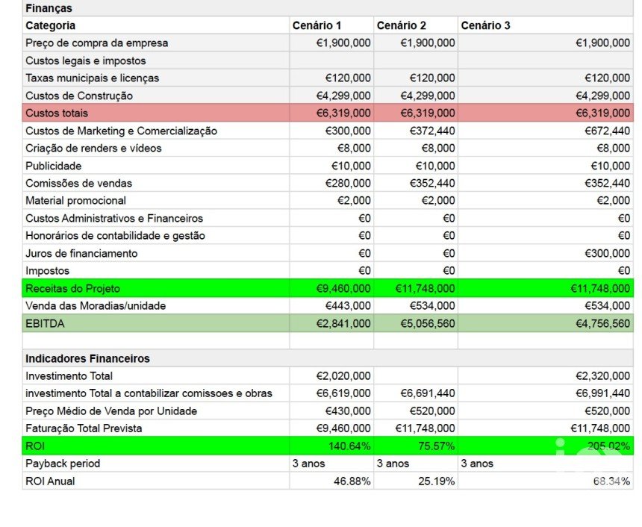Image resolution: width=642 pixels, height=527 pixels.
Task: Select the €280,000 sales commission cell
Action: click(348, 183)
